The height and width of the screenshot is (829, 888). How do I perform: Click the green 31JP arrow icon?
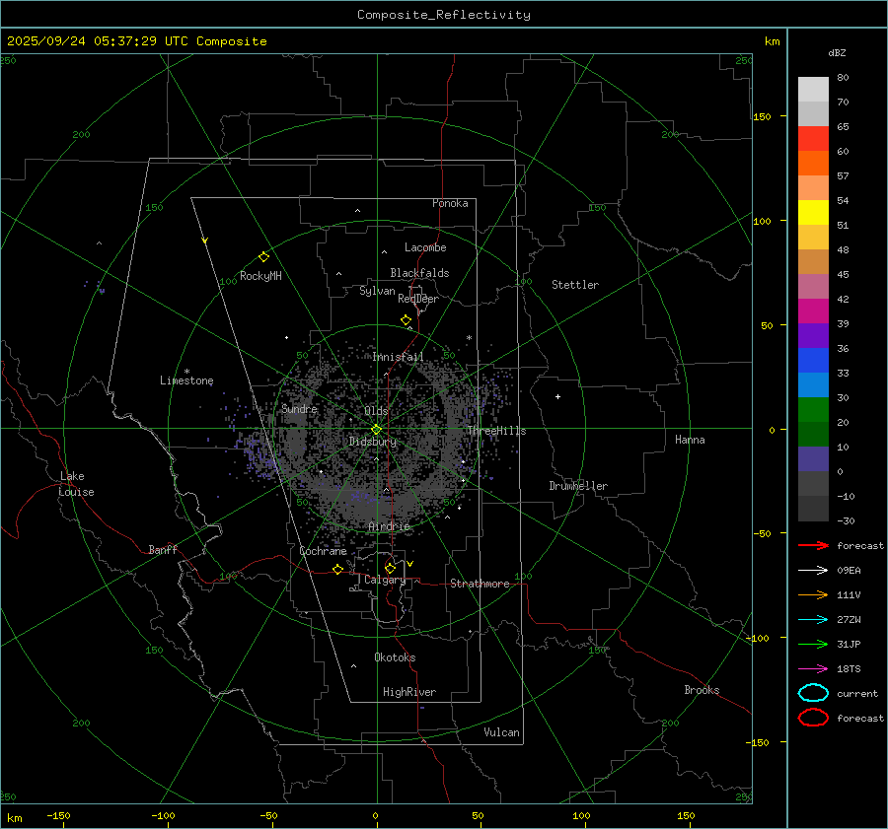click(813, 645)
